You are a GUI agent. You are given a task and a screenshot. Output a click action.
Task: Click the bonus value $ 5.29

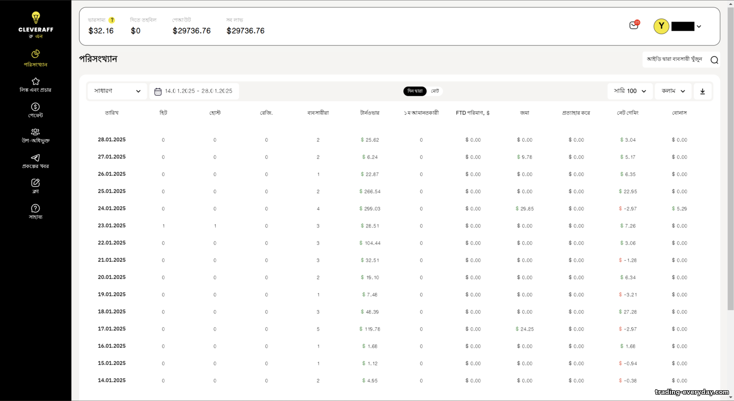(x=679, y=209)
